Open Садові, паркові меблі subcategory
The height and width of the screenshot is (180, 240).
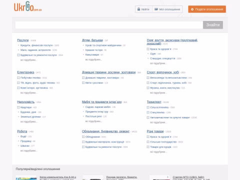98,107
